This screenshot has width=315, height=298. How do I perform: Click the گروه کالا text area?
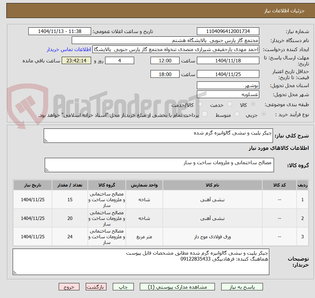tap(159, 165)
